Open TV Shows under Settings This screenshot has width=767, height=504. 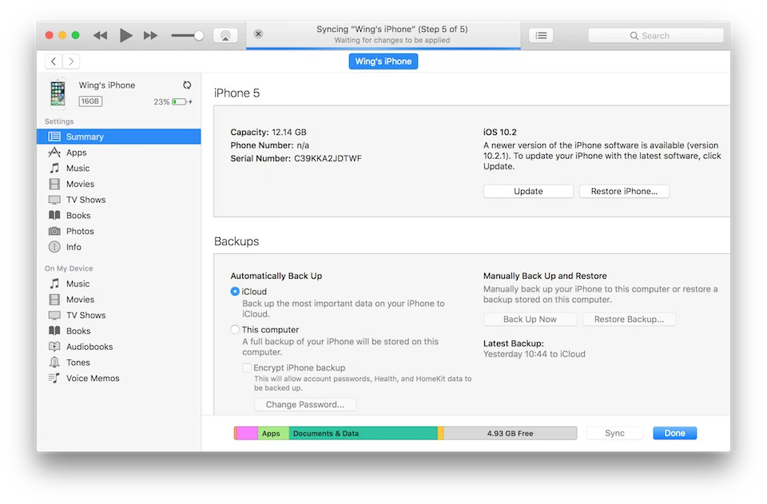[x=119, y=200]
